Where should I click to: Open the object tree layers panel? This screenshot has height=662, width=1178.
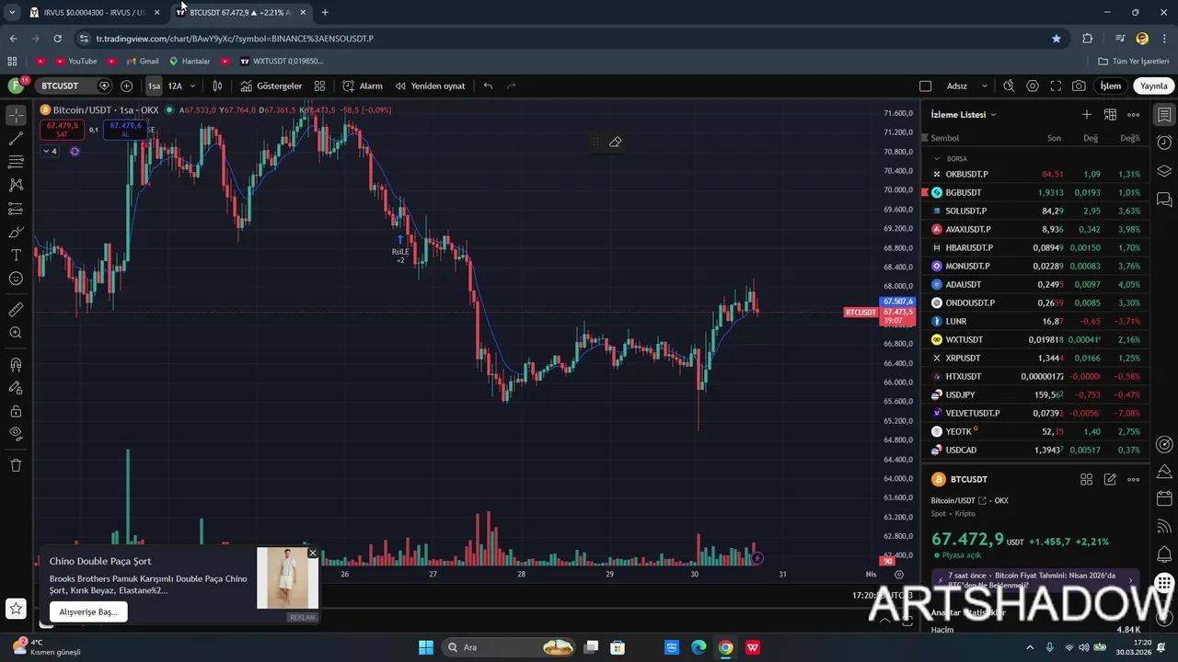coord(1164,171)
